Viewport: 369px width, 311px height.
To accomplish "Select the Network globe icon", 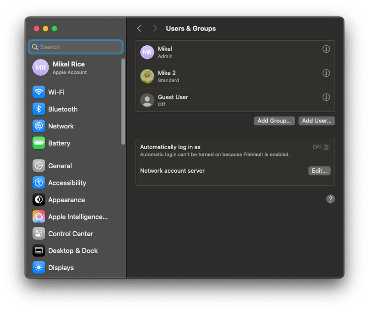I will tap(39, 126).
